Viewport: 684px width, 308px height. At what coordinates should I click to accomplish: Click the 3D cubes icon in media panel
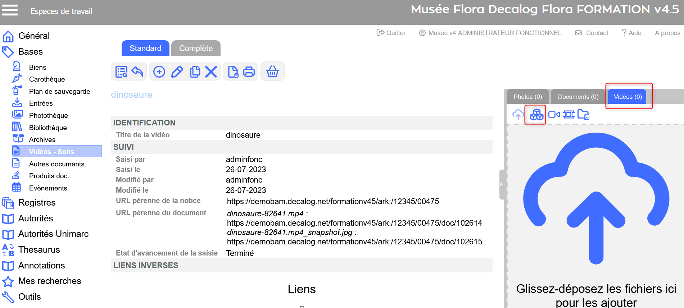click(536, 115)
